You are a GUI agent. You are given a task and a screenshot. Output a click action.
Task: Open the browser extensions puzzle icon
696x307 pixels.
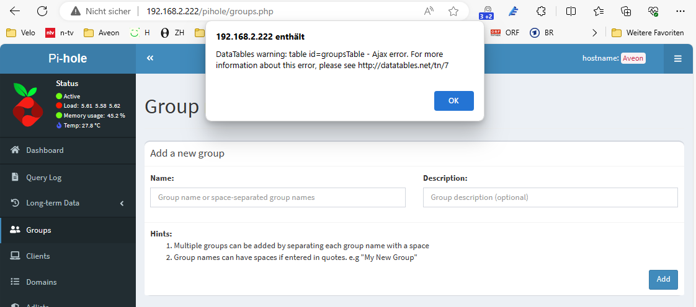point(541,11)
